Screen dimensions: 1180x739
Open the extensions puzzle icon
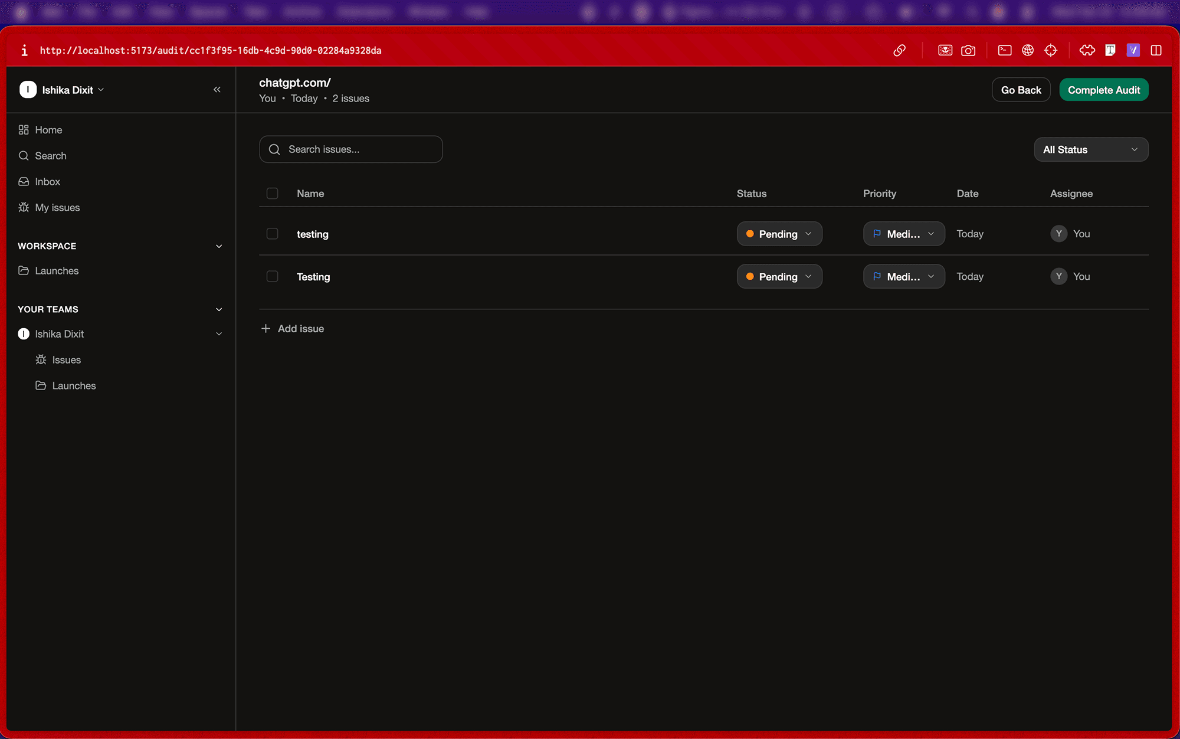point(1087,51)
